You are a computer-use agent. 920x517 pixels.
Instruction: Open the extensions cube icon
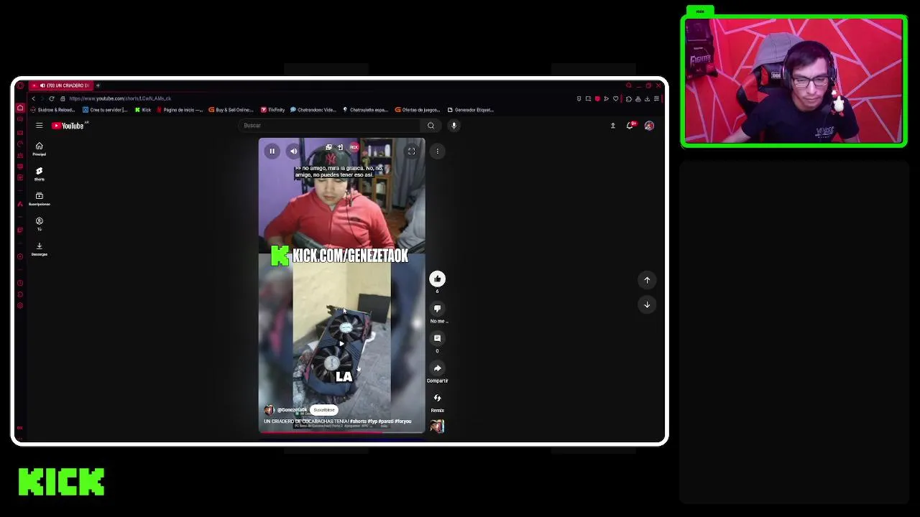click(x=629, y=98)
